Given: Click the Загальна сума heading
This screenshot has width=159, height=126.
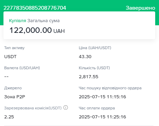Looking at the screenshot, I should (43, 21).
